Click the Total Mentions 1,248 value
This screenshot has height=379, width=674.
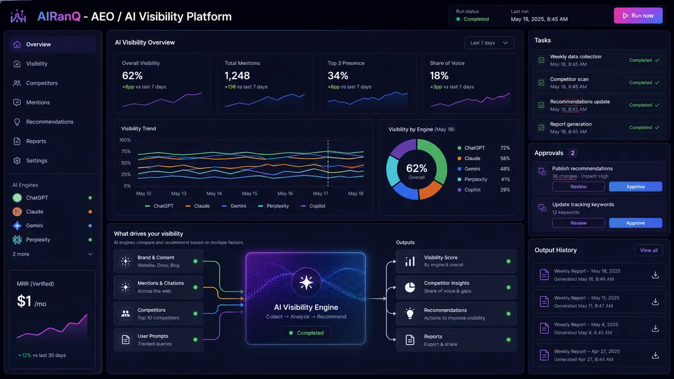pyautogui.click(x=237, y=76)
